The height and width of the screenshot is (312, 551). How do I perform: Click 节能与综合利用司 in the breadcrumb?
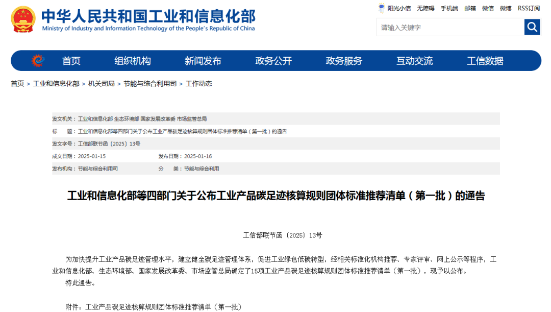[x=150, y=84]
